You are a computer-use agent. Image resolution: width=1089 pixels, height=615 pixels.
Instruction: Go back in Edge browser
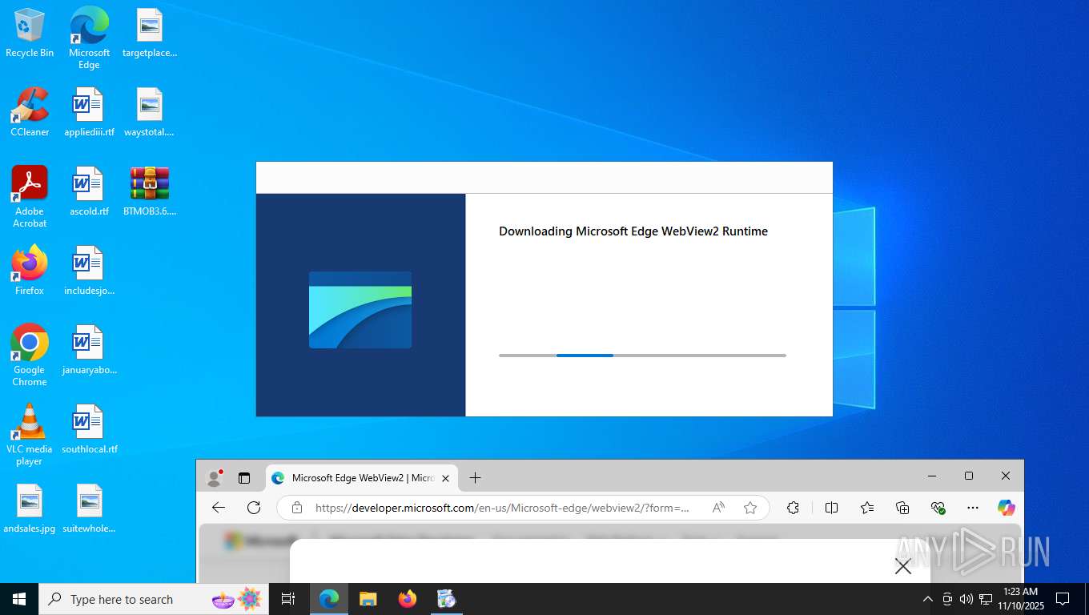pos(219,508)
